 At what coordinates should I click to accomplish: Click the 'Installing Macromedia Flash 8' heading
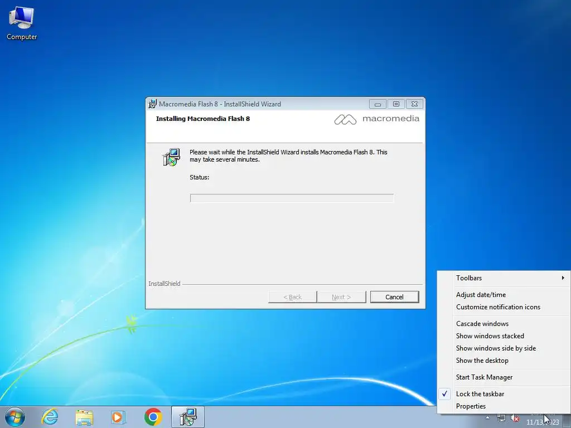tap(203, 119)
